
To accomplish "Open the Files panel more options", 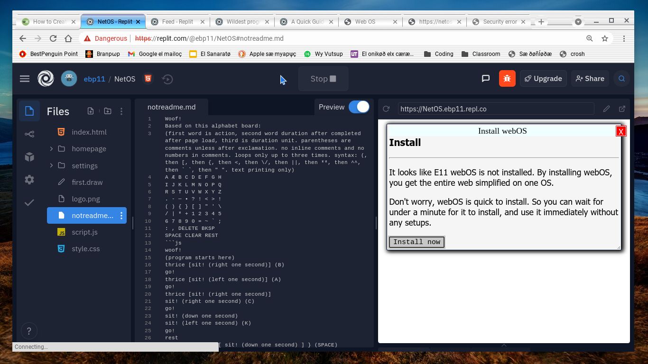I will pyautogui.click(x=121, y=111).
